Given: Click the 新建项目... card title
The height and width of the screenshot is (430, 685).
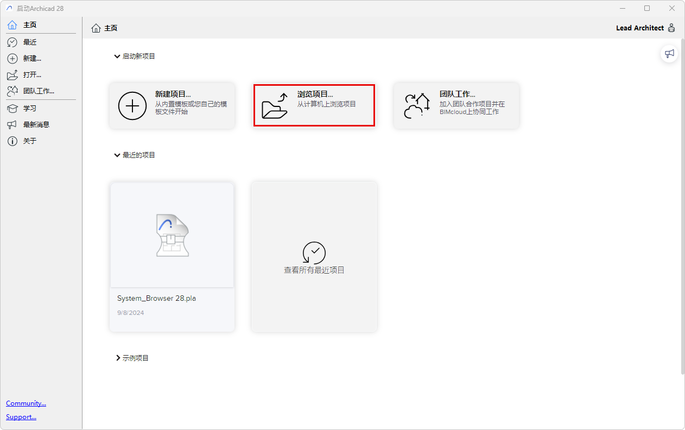Looking at the screenshot, I should click(173, 94).
